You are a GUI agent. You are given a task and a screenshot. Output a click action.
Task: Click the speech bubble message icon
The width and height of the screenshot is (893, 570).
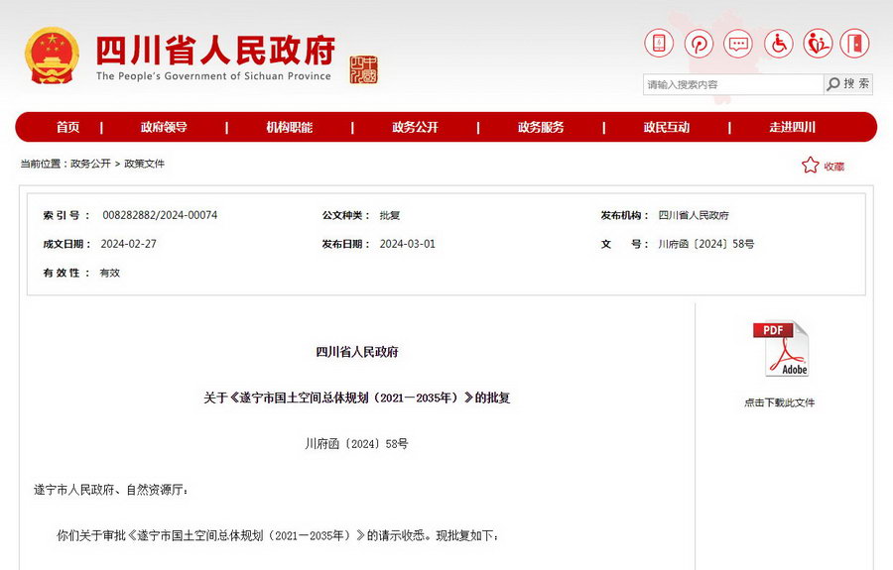pyautogui.click(x=738, y=44)
